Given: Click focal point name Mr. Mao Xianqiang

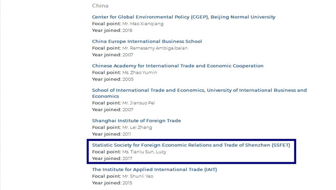Looking at the screenshot, I should 143,24.
